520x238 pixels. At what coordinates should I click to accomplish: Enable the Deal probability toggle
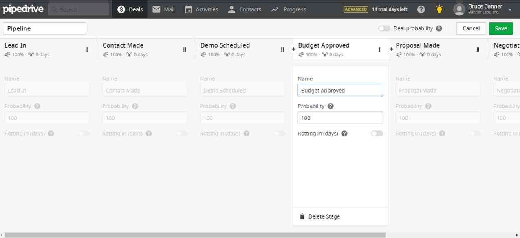point(383,28)
